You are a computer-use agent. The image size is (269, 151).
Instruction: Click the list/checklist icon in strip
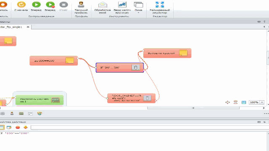click(x=30, y=114)
